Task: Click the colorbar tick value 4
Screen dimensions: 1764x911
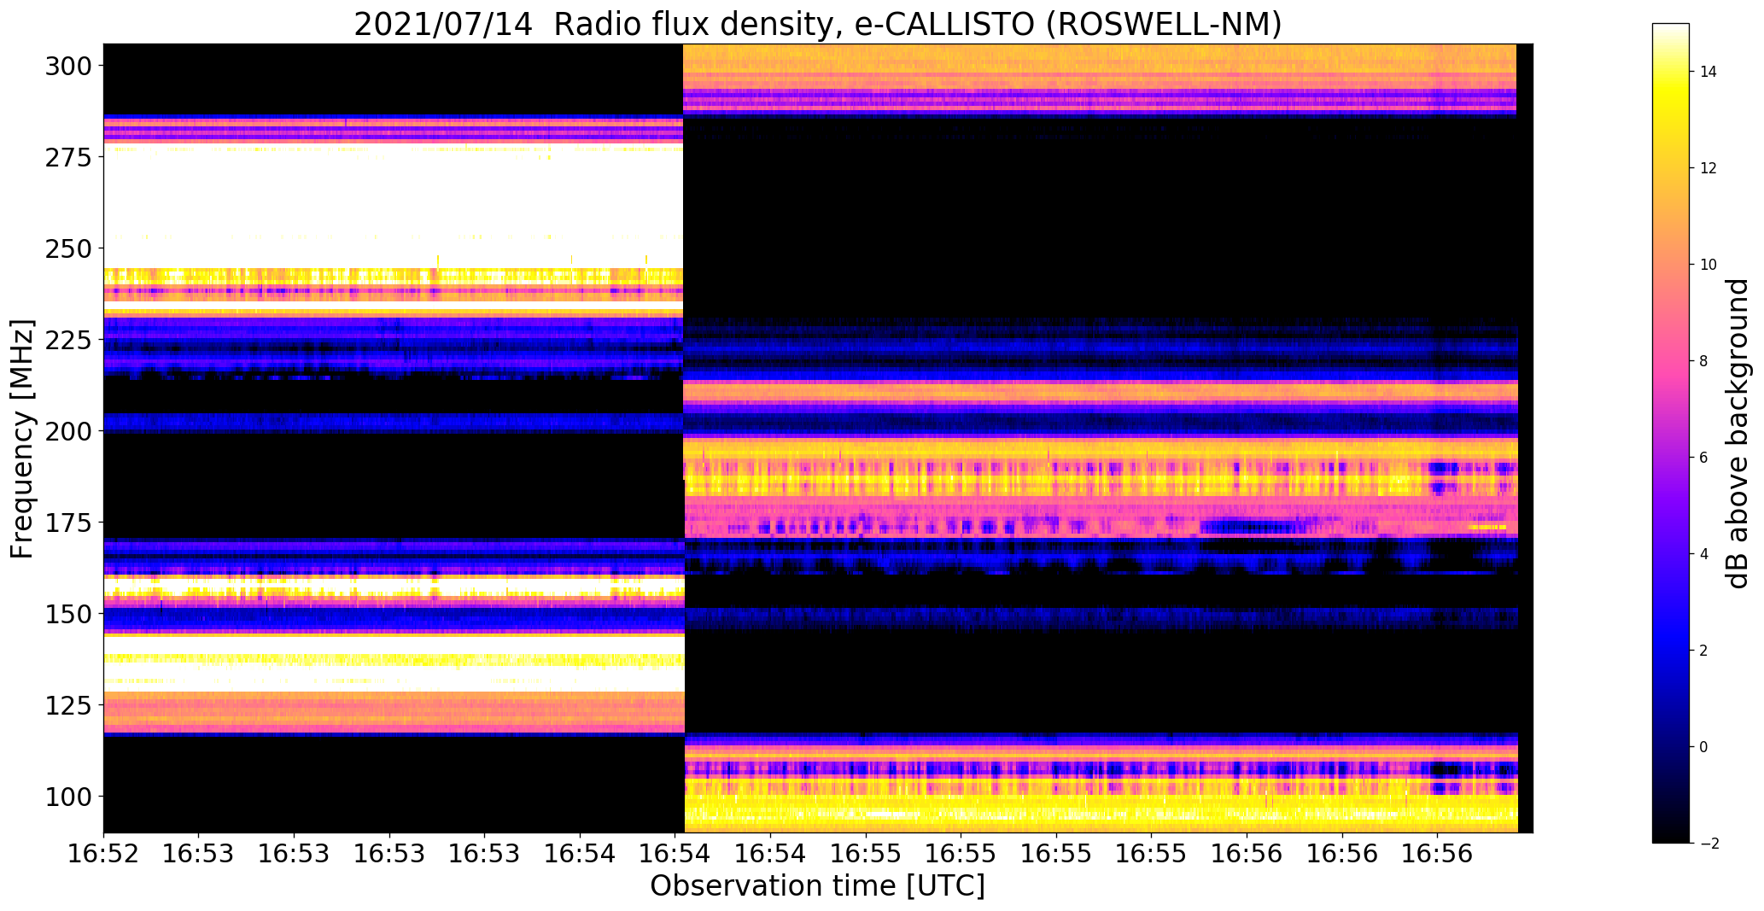Action: point(1704,554)
